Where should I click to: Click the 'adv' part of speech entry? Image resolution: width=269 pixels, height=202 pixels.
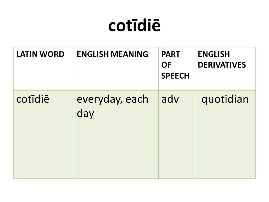[170, 99]
